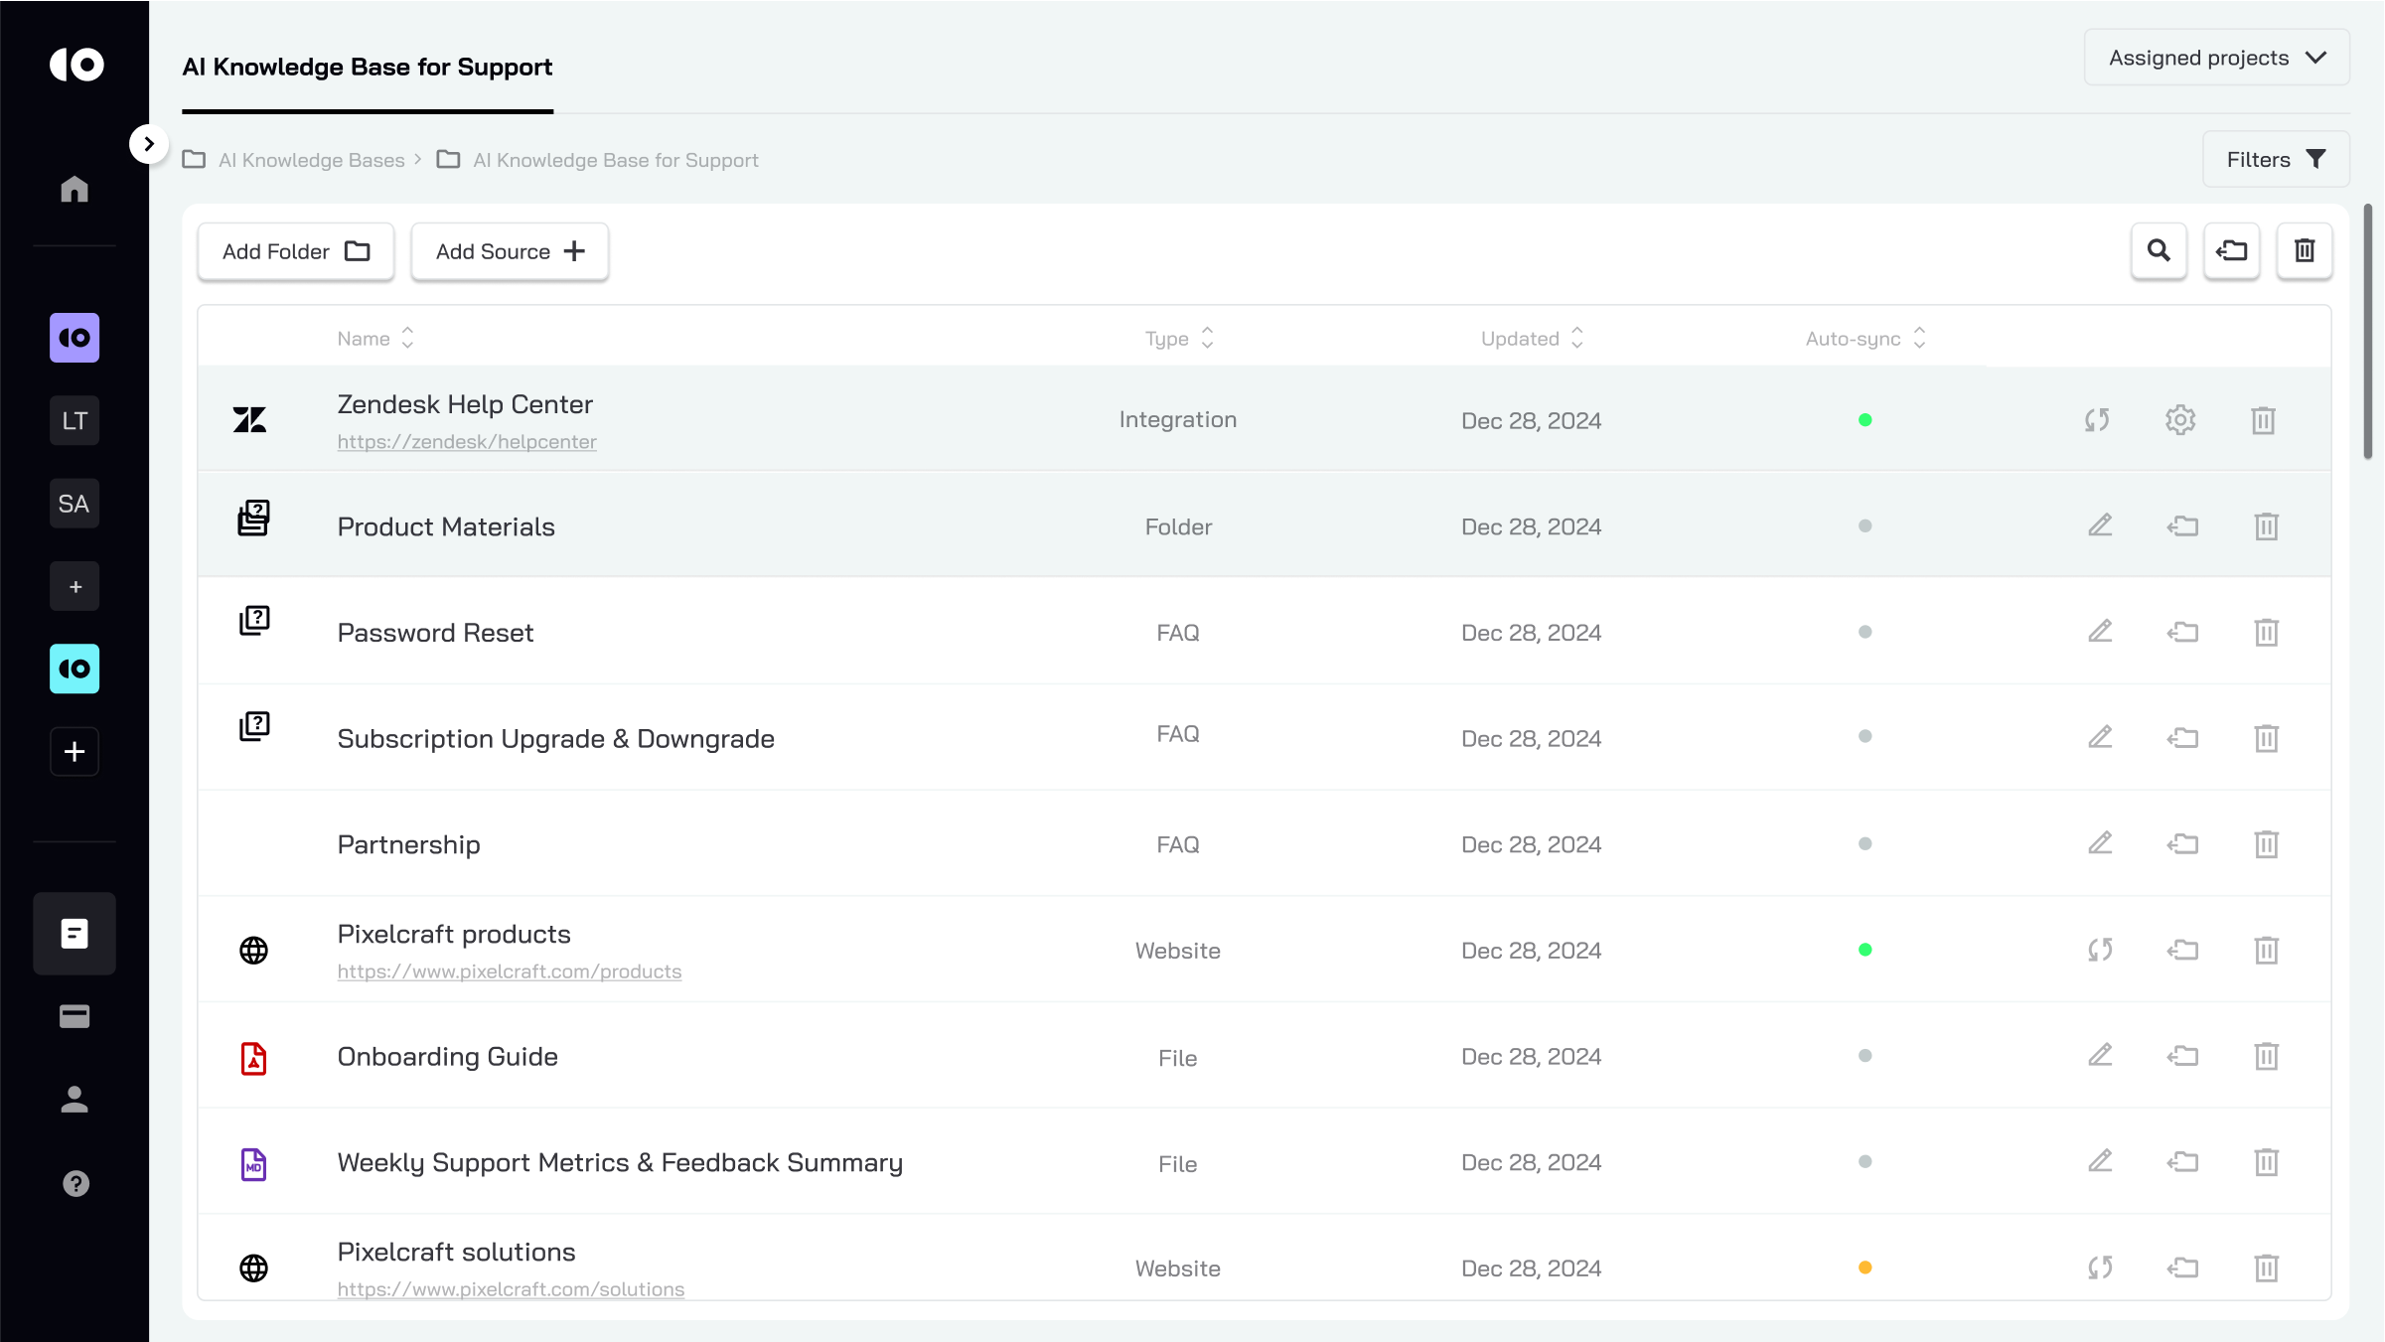Toggle auto-sync dot for Zendesk Help Center
2385x1342 pixels.
(1864, 420)
